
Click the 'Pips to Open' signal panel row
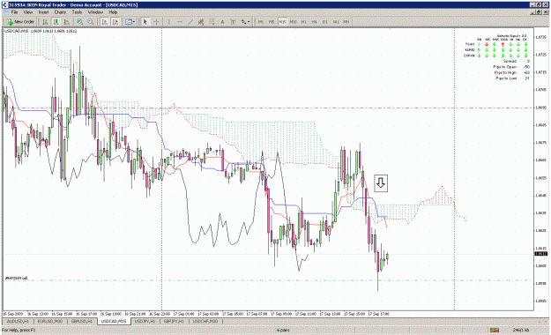tap(511, 67)
